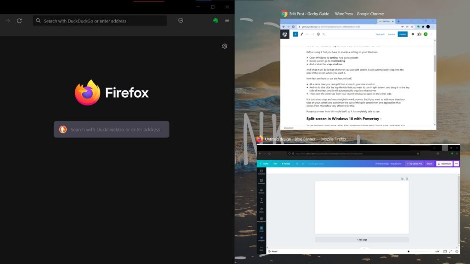Click the Chrome bookmark star icon
This screenshot has width=470, height=264.
412,27
